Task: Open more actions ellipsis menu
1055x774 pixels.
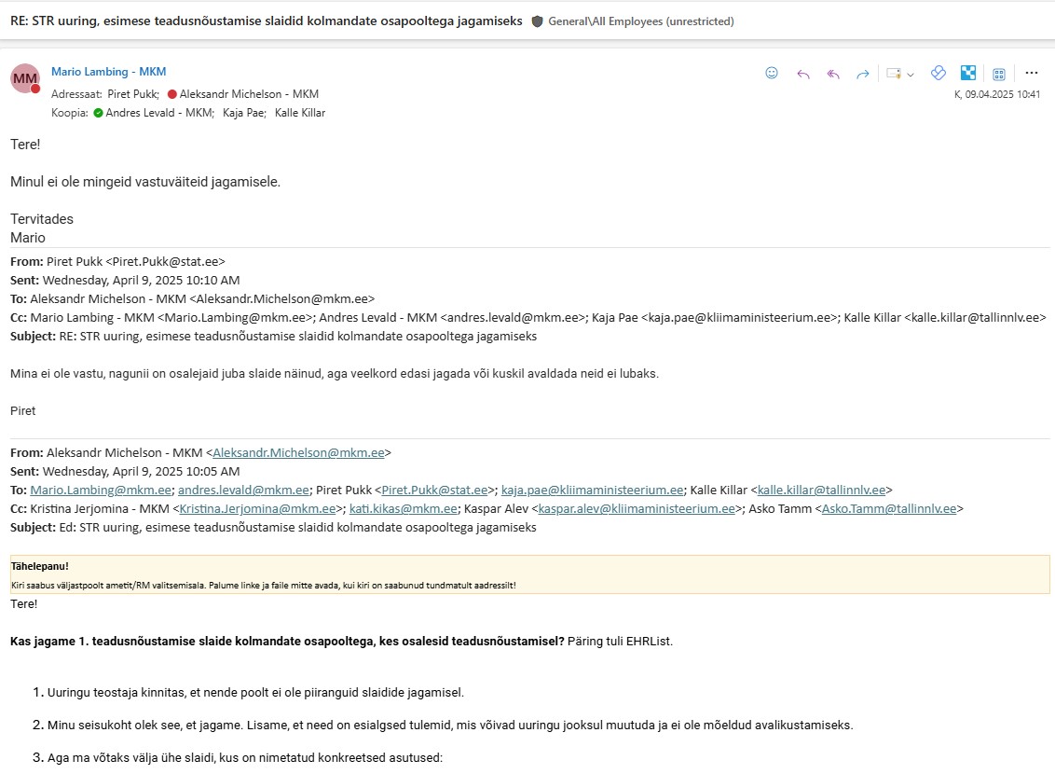Action: [1032, 73]
